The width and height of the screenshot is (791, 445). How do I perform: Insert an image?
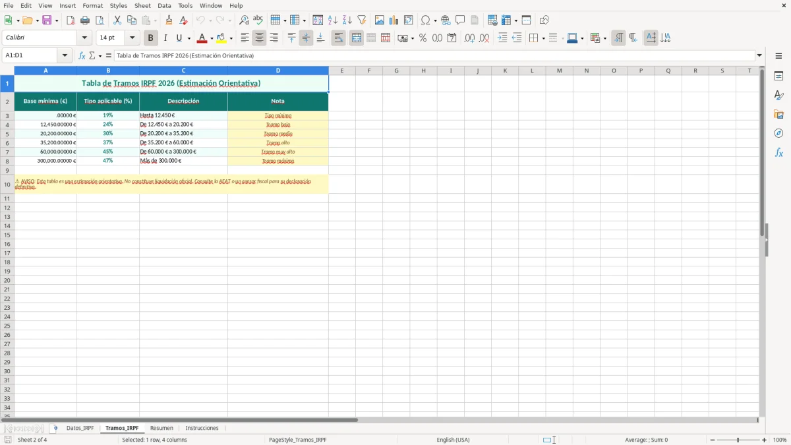(x=380, y=20)
